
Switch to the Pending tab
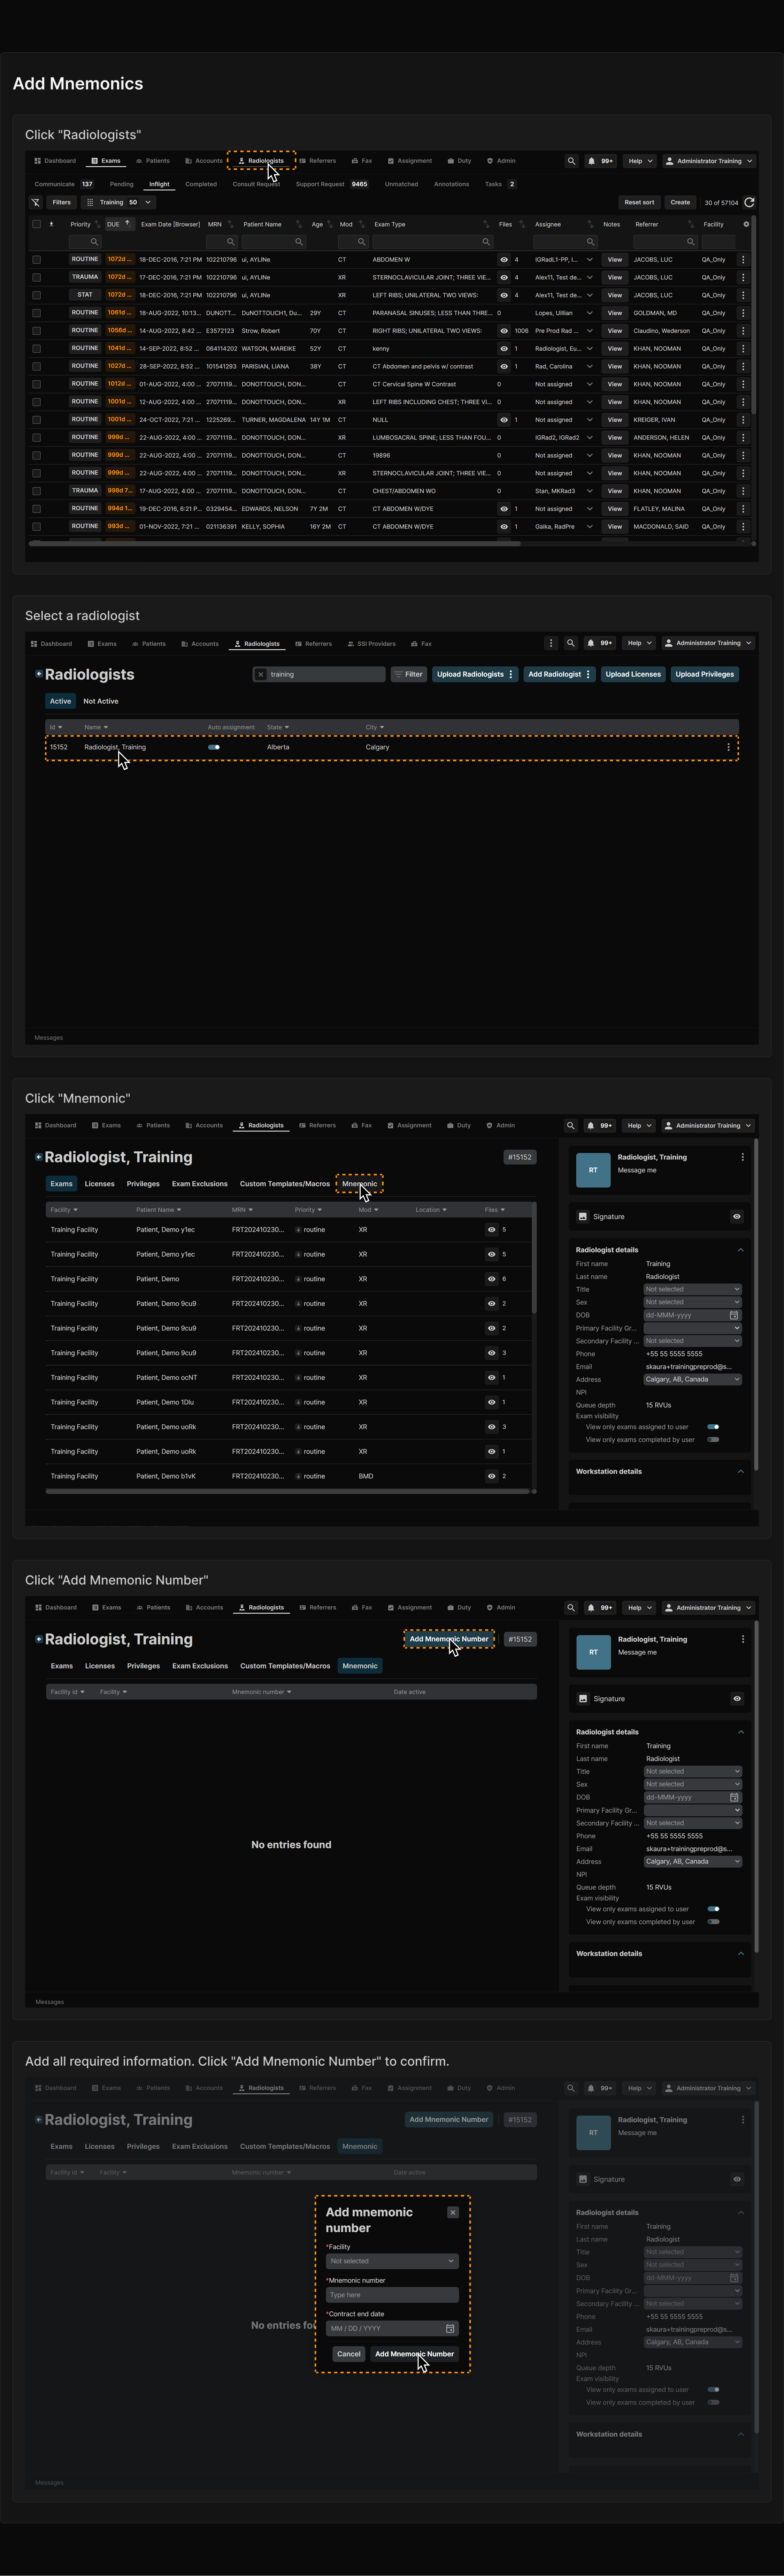[x=122, y=184]
